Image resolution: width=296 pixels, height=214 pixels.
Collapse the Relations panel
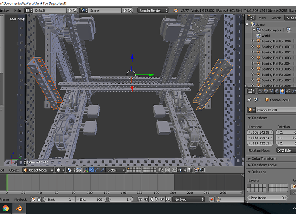[x=257, y=172]
